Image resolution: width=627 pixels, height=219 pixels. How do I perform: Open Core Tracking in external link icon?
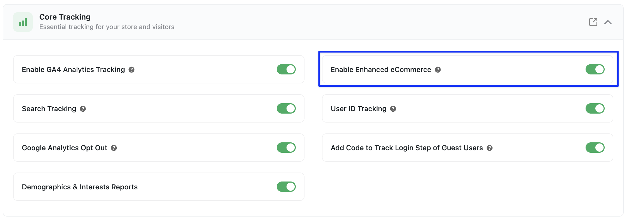pos(593,22)
